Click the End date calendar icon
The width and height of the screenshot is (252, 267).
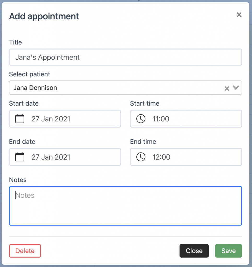20,157
